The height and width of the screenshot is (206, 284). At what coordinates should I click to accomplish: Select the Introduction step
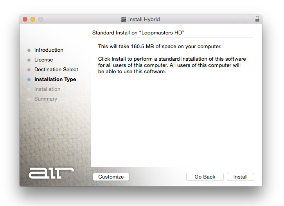(x=49, y=50)
